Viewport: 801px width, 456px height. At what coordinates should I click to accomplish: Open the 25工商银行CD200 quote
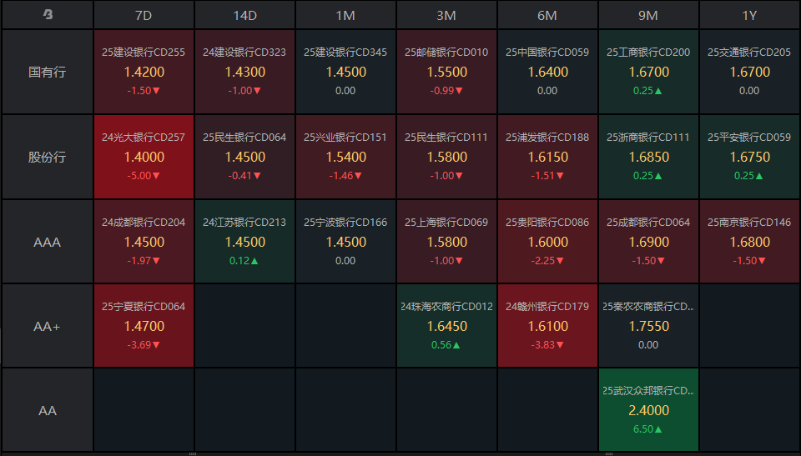(648, 72)
